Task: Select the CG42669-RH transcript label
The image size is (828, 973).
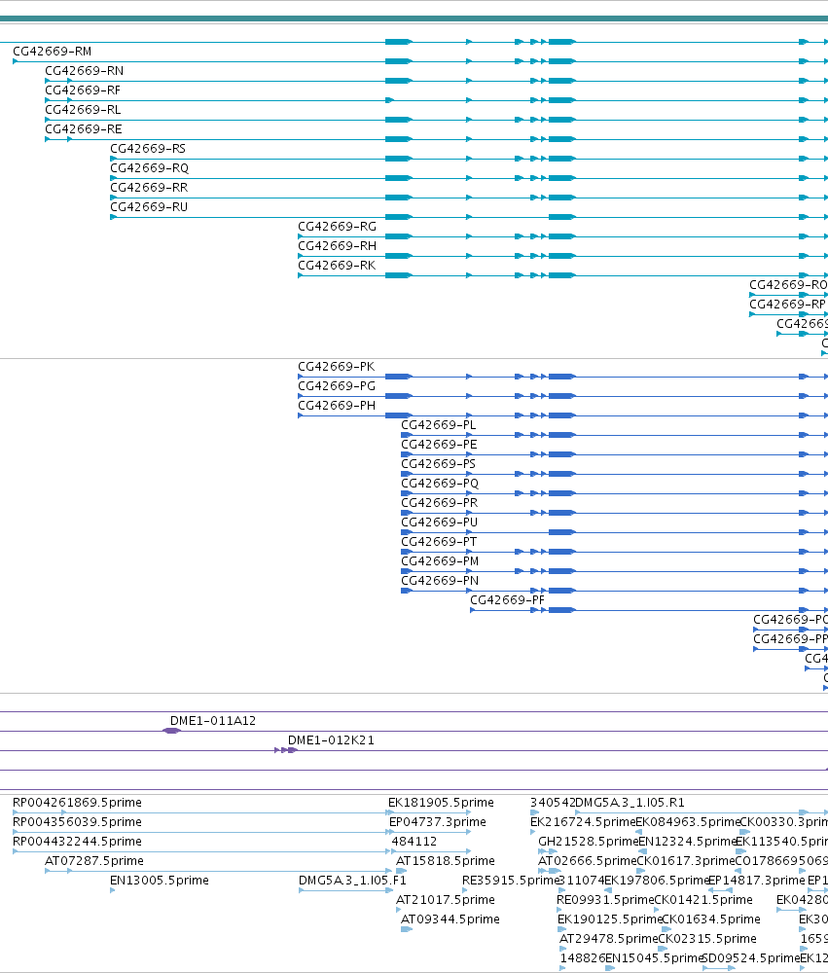Action: point(337,246)
